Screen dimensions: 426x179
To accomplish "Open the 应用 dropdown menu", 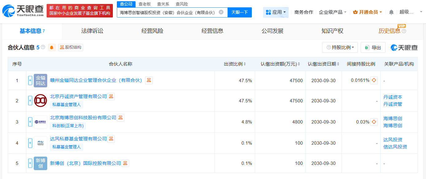I will [x=276, y=12].
